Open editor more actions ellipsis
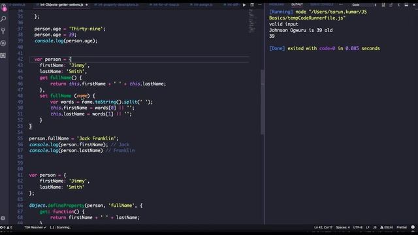The image size is (418, 235). click(x=260, y=5)
